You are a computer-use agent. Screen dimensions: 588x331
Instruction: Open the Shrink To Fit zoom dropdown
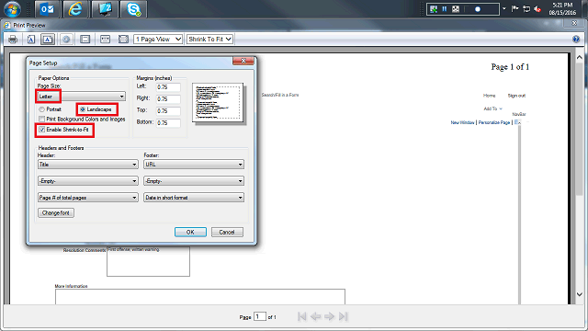[210, 39]
